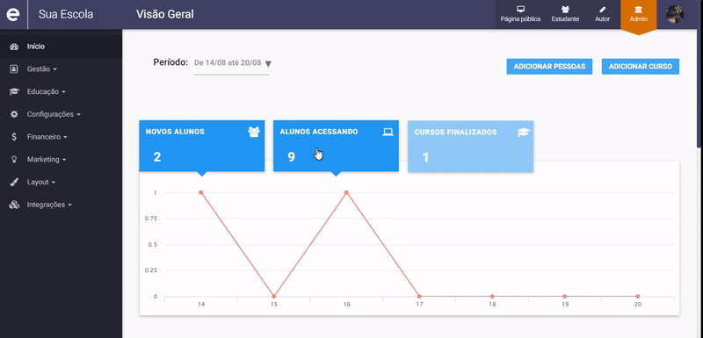Click the Período dropdown arrow
Viewport: 703px width, 338px height.
(x=268, y=63)
